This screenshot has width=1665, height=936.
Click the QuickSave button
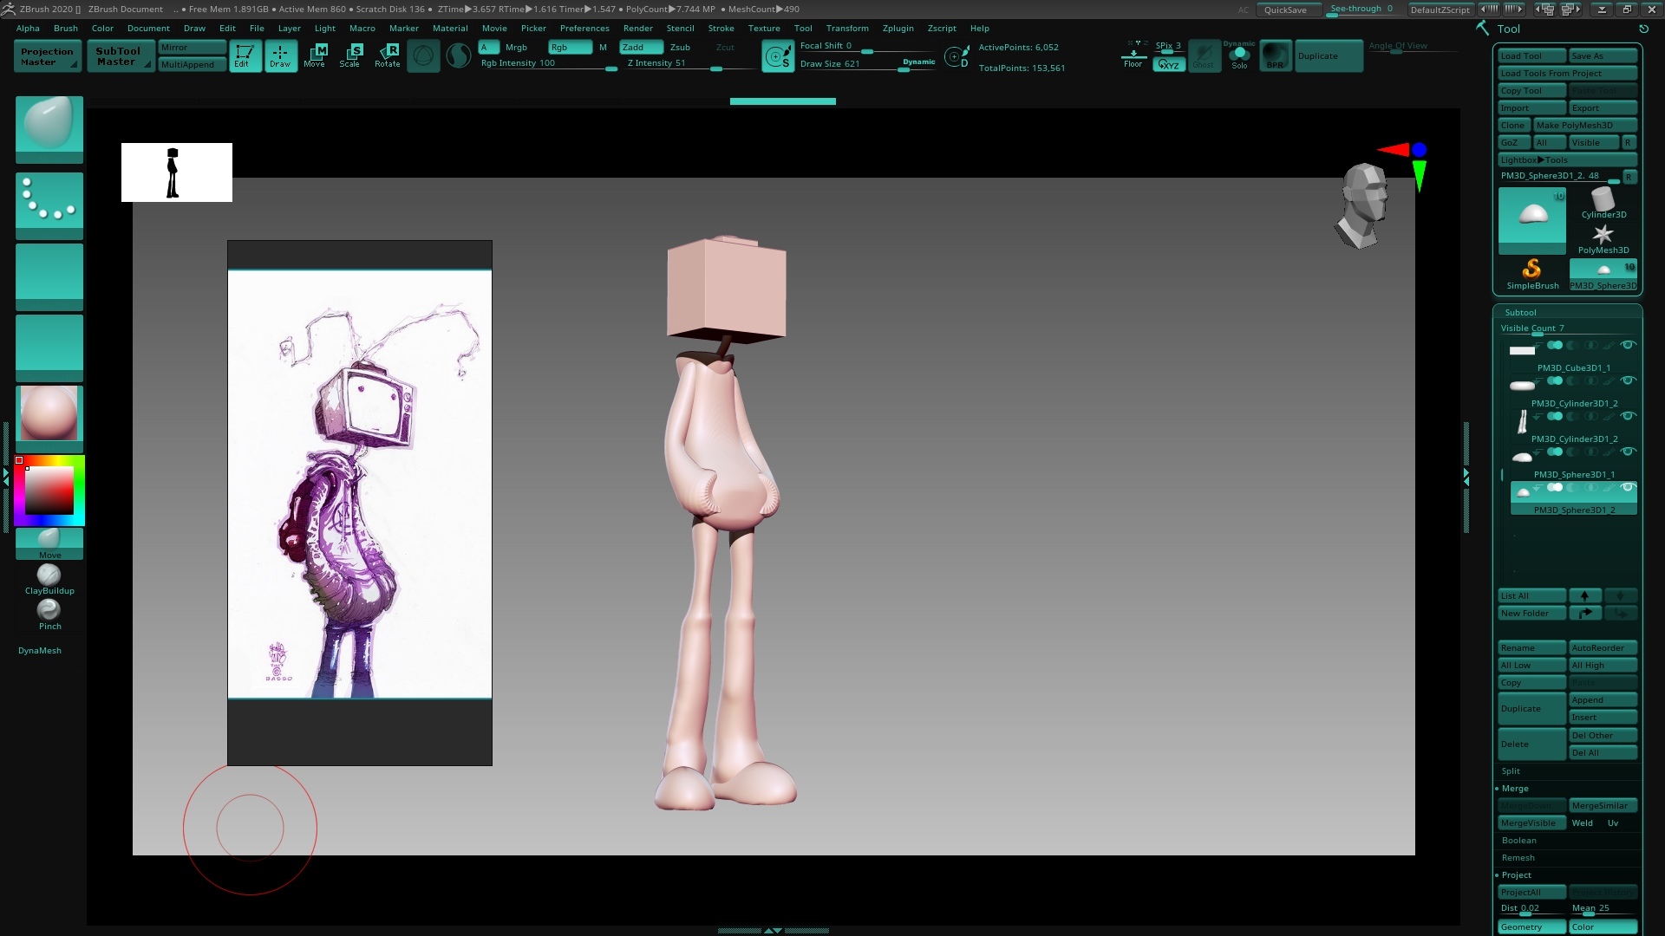[1290, 10]
